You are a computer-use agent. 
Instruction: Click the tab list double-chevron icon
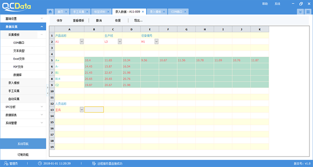300,12
